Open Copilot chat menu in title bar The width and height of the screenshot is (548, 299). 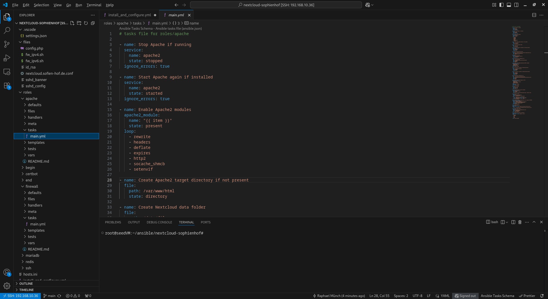[x=369, y=5]
